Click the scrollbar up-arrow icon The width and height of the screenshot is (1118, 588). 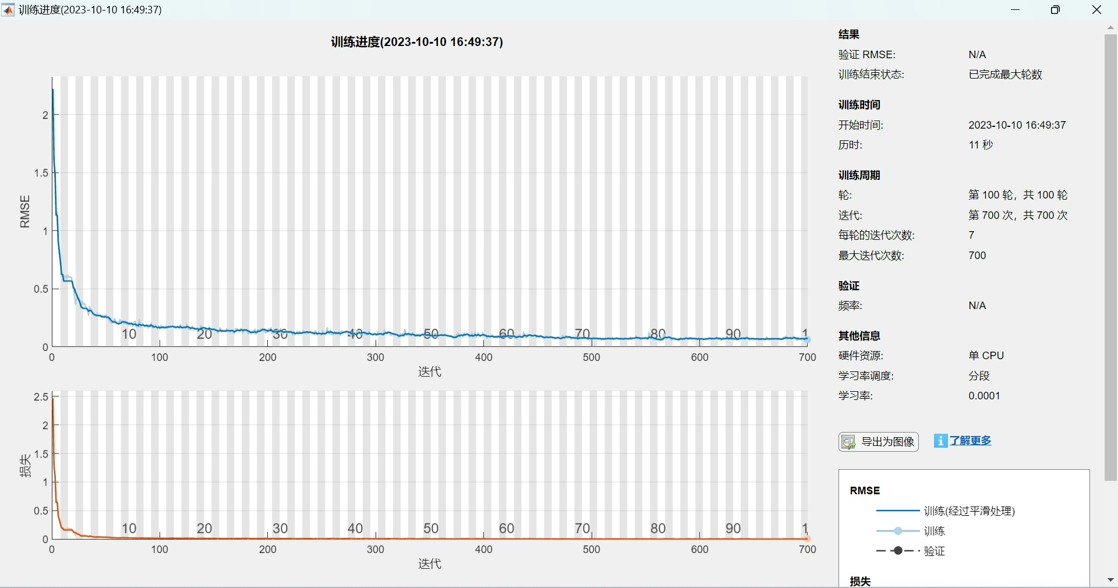(1111, 27)
